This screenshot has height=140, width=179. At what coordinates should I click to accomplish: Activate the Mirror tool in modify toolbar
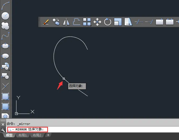pyautogui.click(x=66, y=22)
